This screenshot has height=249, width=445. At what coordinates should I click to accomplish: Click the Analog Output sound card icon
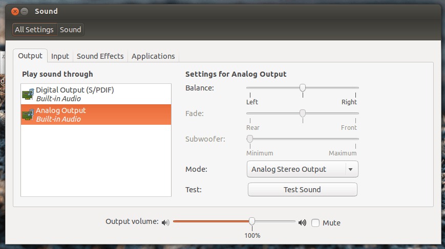[28, 115]
